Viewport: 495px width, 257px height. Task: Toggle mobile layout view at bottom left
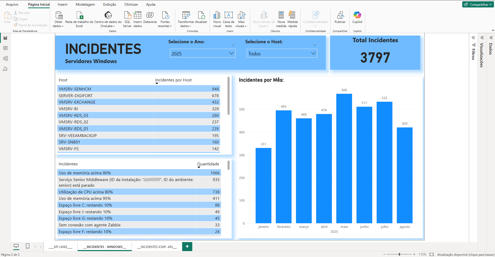pos(27,246)
